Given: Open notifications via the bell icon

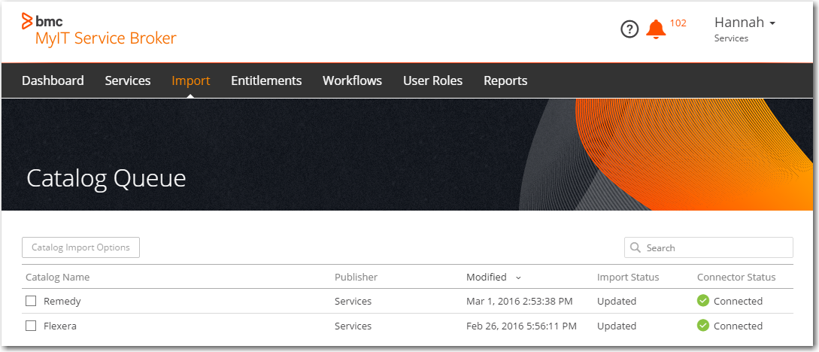Looking at the screenshot, I should (x=656, y=29).
